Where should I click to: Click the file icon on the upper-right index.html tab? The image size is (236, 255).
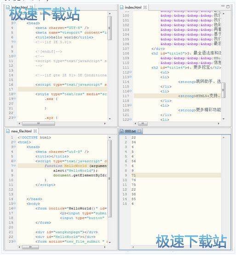pyautogui.click(x=121, y=7)
